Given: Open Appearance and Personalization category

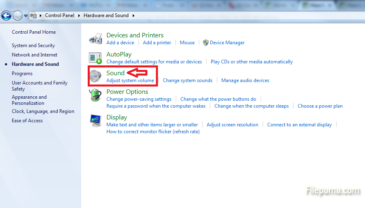Looking at the screenshot, I should pyautogui.click(x=29, y=100).
